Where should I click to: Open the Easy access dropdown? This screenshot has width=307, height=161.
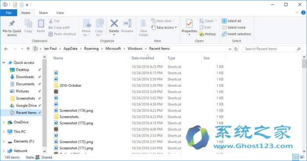(x=164, y=27)
